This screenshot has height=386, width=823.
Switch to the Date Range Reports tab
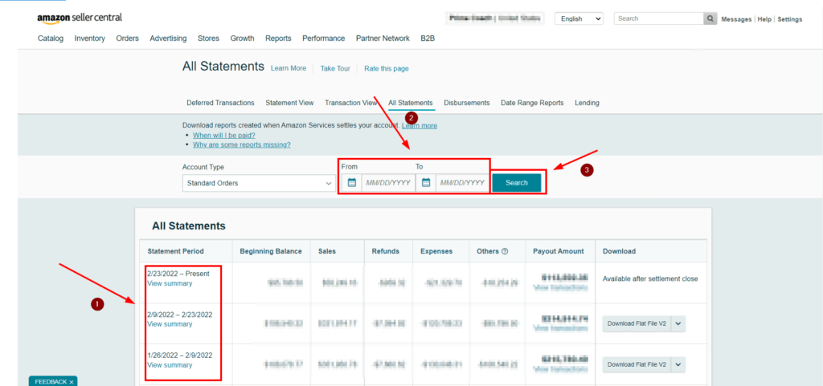coord(532,103)
